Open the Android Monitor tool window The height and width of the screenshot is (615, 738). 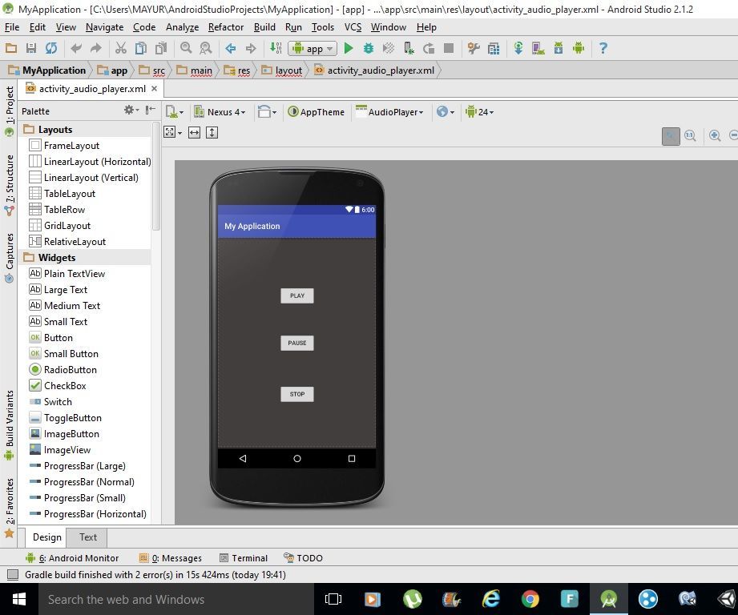[72, 558]
